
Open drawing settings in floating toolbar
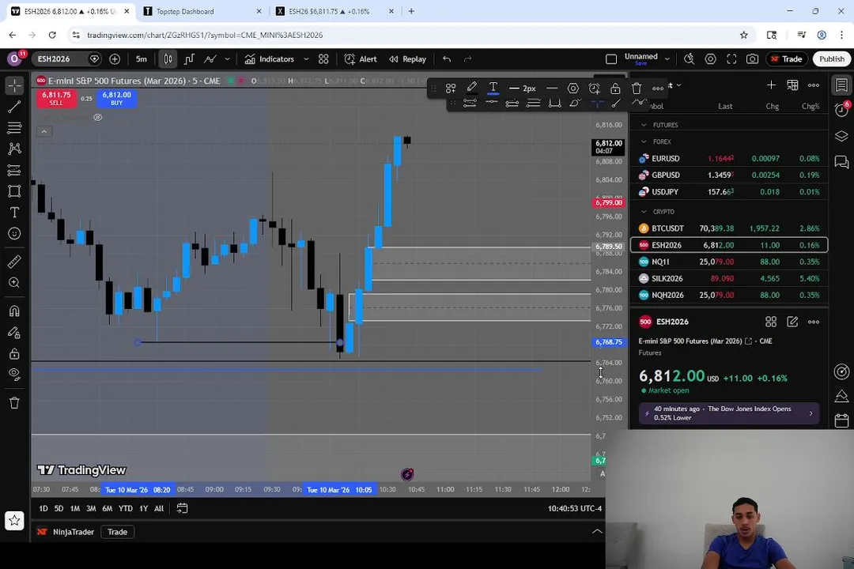(573, 89)
